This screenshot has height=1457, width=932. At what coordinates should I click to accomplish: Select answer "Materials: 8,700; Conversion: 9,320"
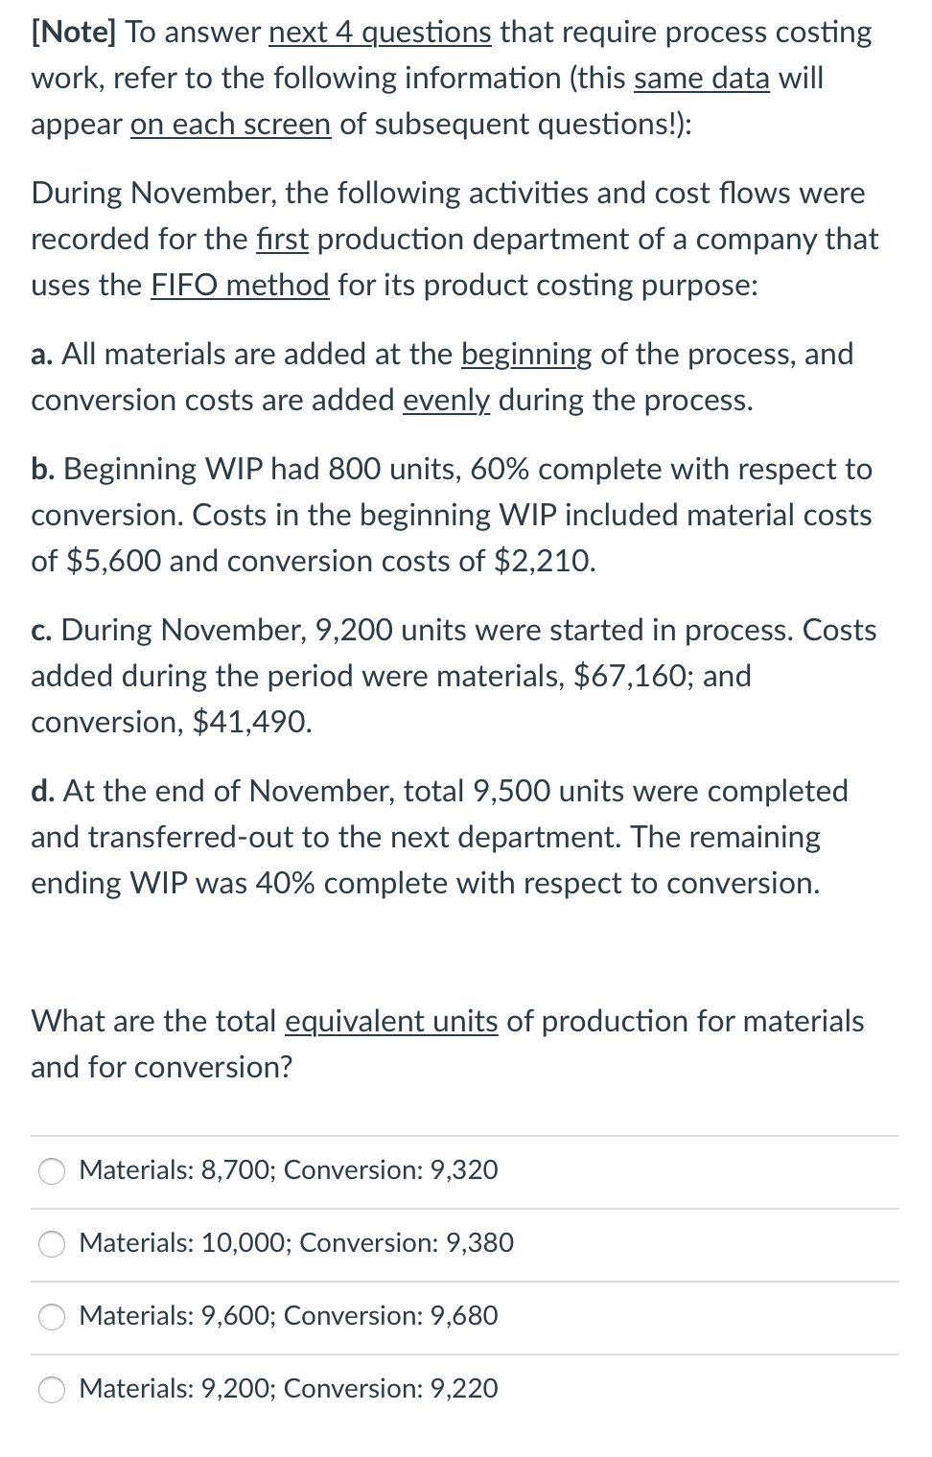tap(288, 1169)
